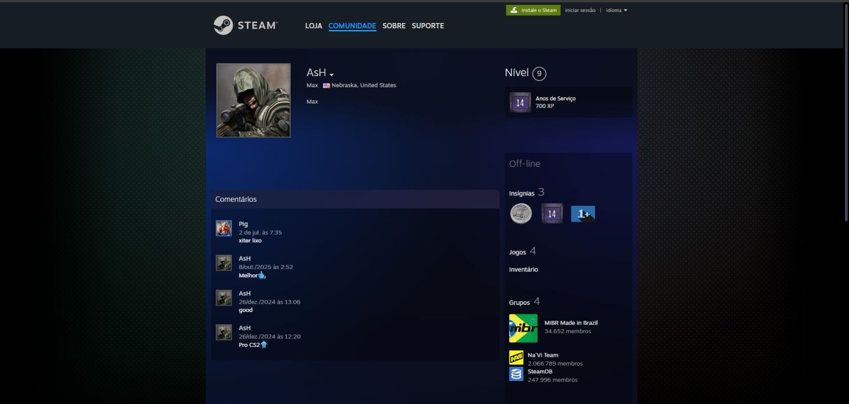Open the SOBRE menu item
The width and height of the screenshot is (849, 404).
[x=394, y=26]
